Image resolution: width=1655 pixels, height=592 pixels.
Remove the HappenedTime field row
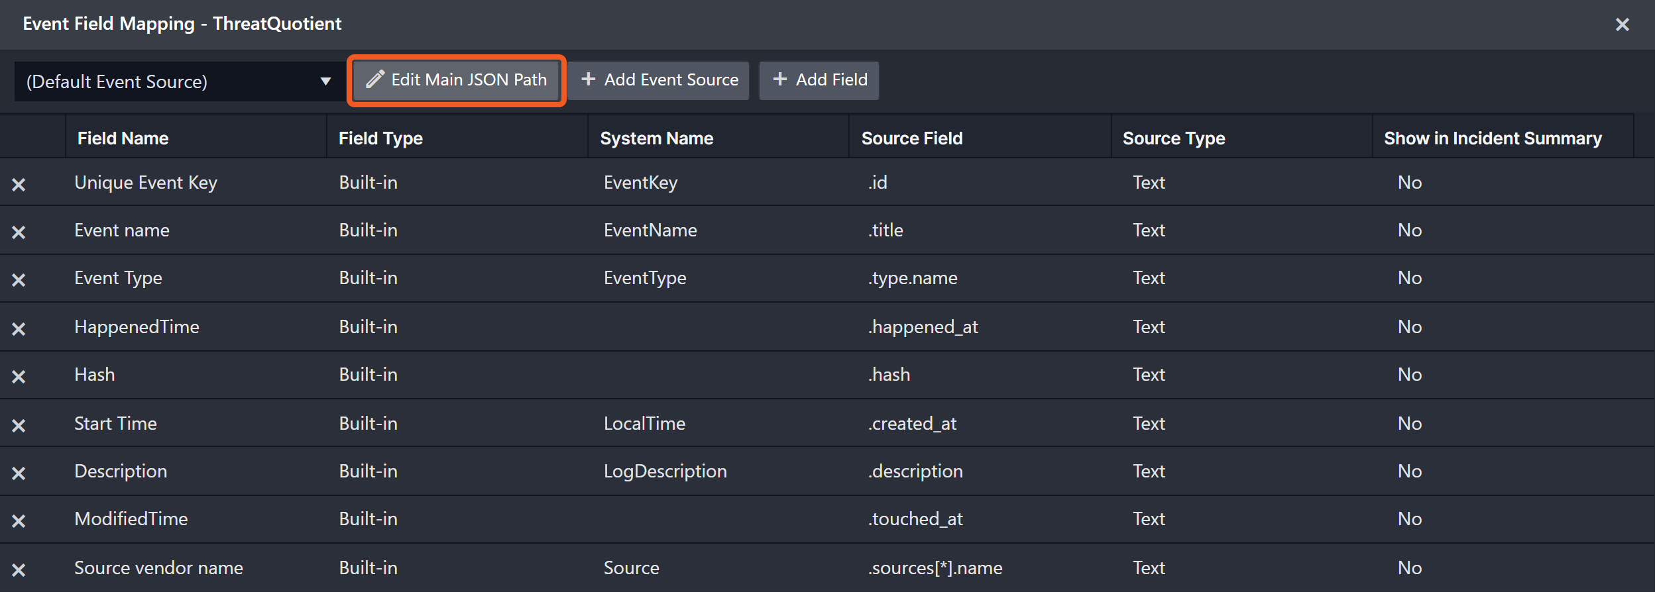(19, 328)
